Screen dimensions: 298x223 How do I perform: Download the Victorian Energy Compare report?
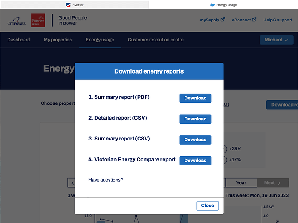(x=195, y=161)
